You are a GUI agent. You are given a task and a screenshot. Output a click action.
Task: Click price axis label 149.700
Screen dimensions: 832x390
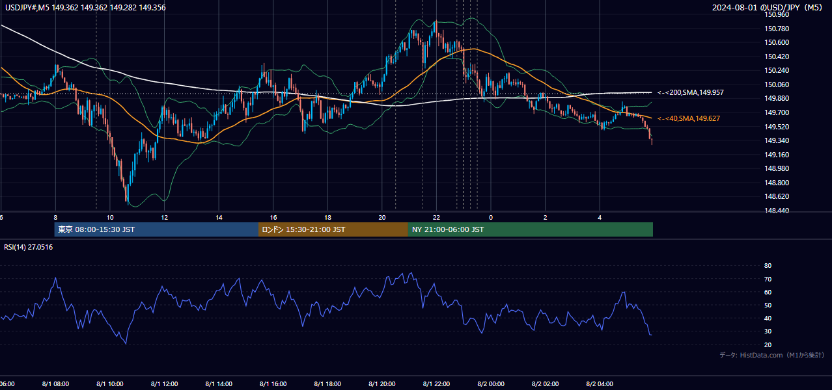click(x=776, y=112)
